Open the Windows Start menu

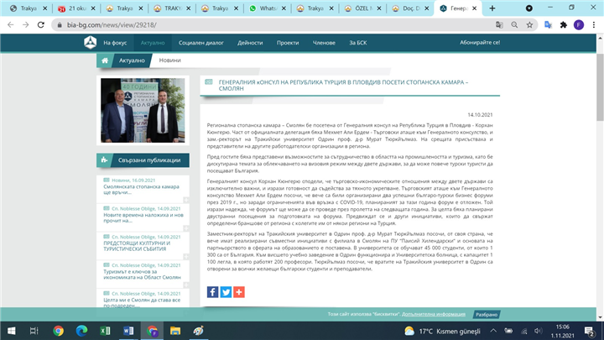point(12,331)
